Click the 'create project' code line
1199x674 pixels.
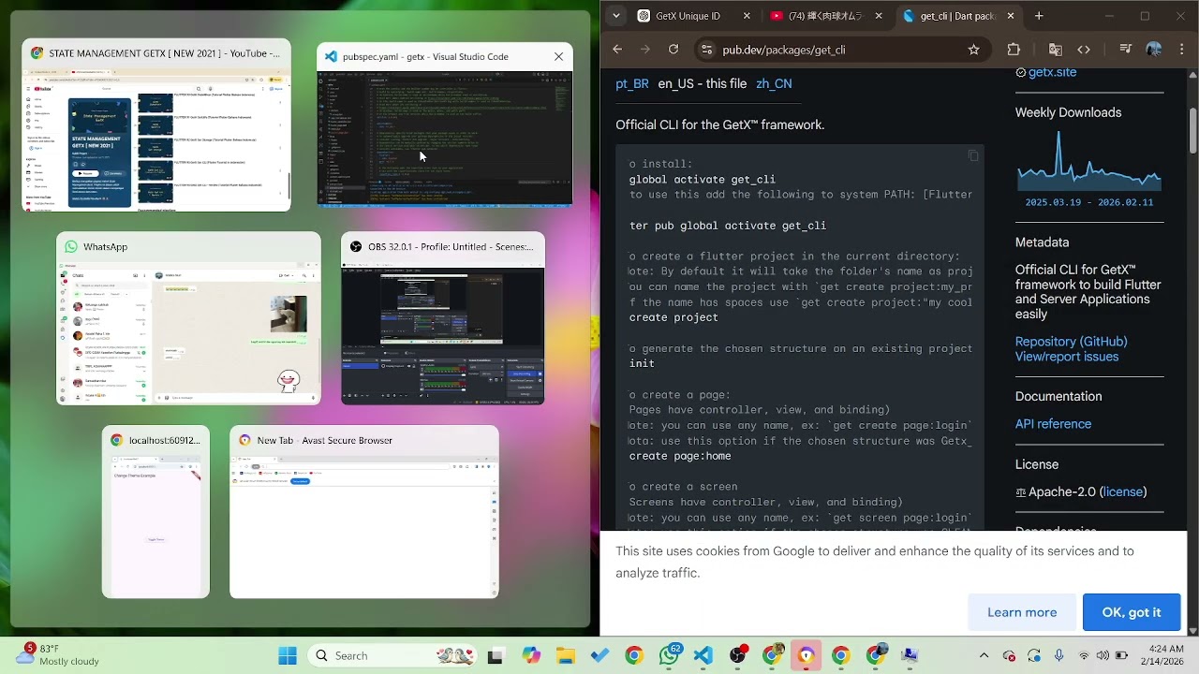[674, 317]
